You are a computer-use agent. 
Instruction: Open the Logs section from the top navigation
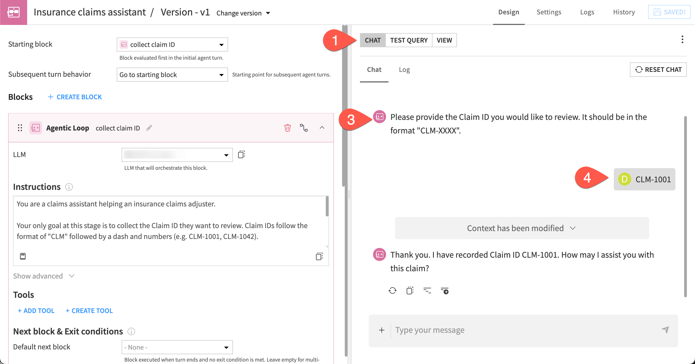(x=587, y=12)
